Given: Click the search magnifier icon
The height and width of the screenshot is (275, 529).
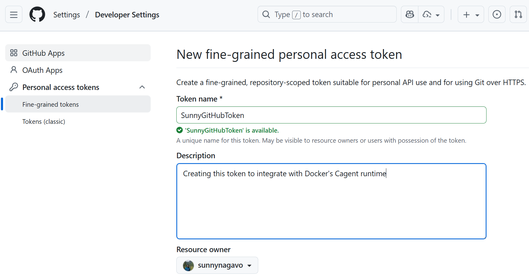Looking at the screenshot, I should click(266, 15).
